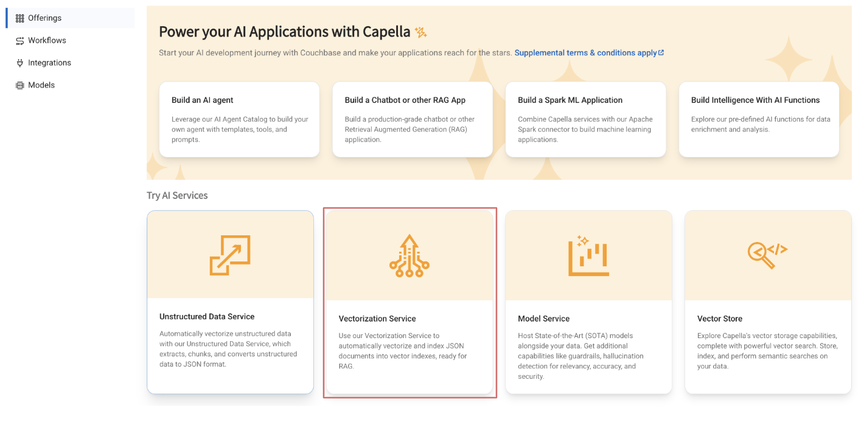Click the Offerings grid icon in sidebar
864x439 pixels.
pyautogui.click(x=20, y=18)
